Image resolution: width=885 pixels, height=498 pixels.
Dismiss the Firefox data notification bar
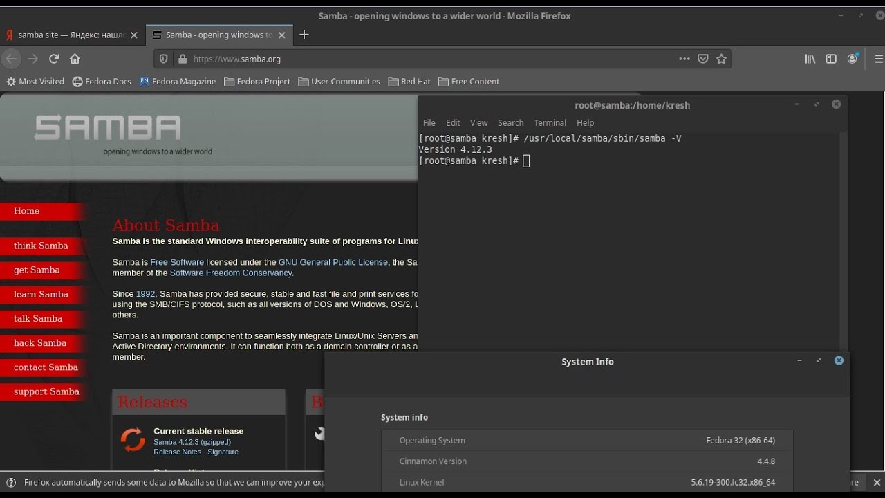click(877, 483)
